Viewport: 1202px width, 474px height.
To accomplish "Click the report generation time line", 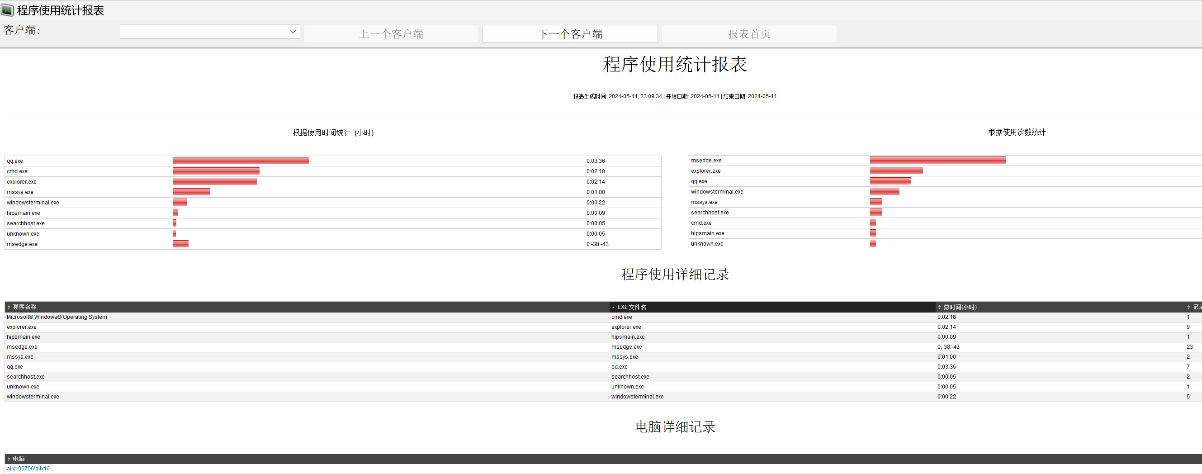I will click(x=675, y=96).
